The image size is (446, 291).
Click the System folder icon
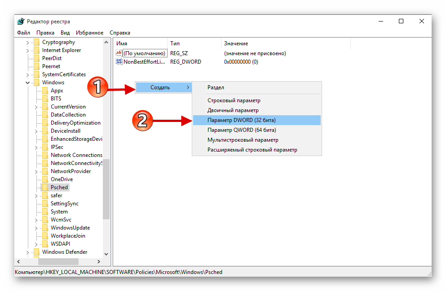pos(45,212)
